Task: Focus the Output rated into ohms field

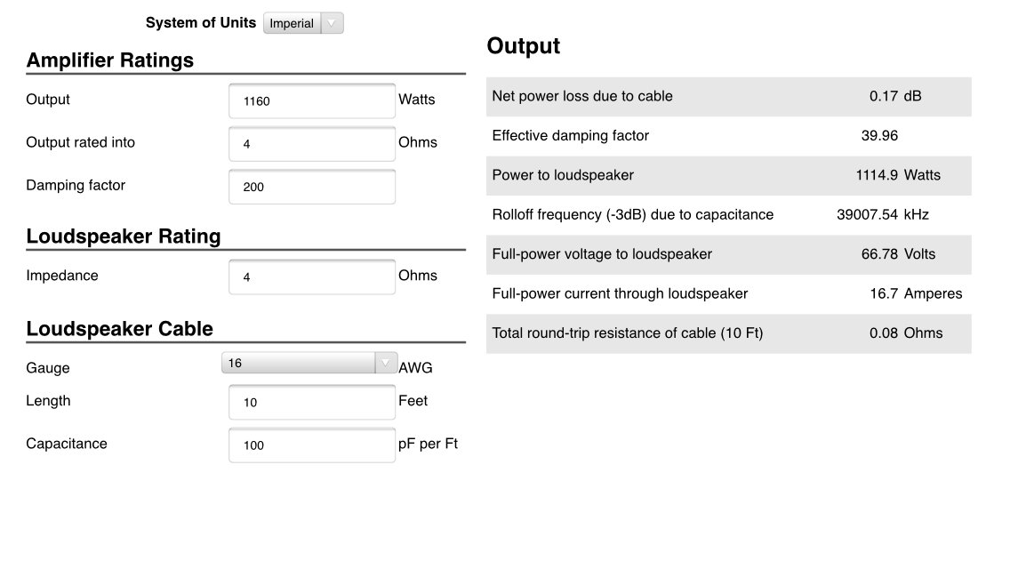Action: point(312,144)
